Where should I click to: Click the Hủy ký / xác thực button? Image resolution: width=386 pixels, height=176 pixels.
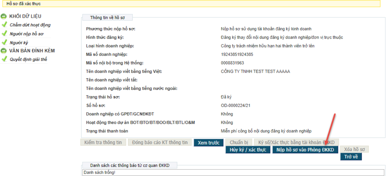pos(248,150)
